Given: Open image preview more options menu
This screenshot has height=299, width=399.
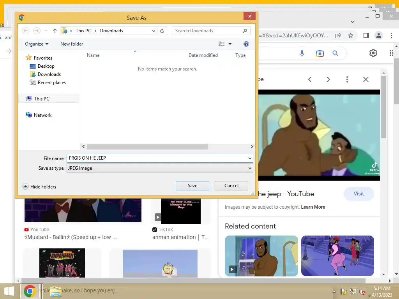Looking at the screenshot, I should (x=347, y=79).
